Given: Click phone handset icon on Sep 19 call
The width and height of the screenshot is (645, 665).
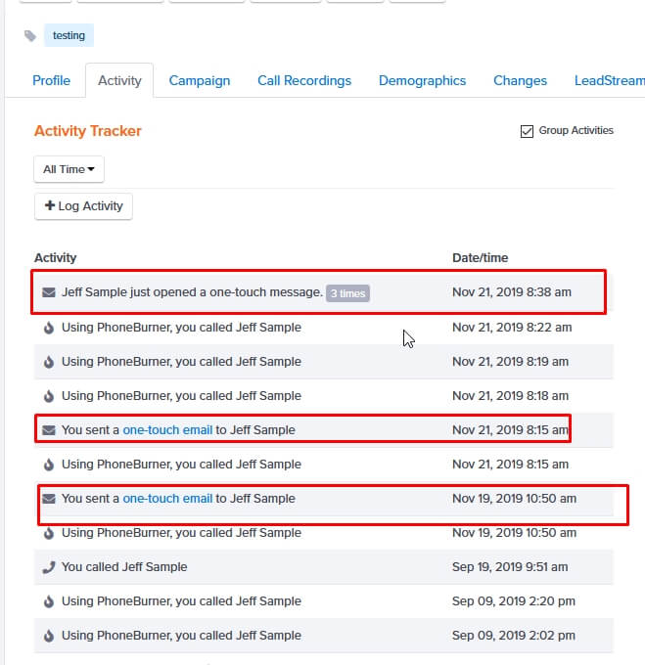Looking at the screenshot, I should click(x=49, y=567).
